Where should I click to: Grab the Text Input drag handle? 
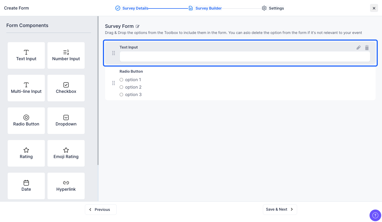(114, 53)
